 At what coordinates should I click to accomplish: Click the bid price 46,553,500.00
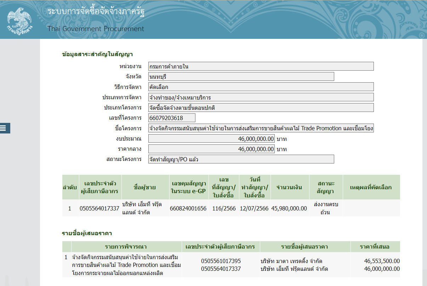coord(382,261)
